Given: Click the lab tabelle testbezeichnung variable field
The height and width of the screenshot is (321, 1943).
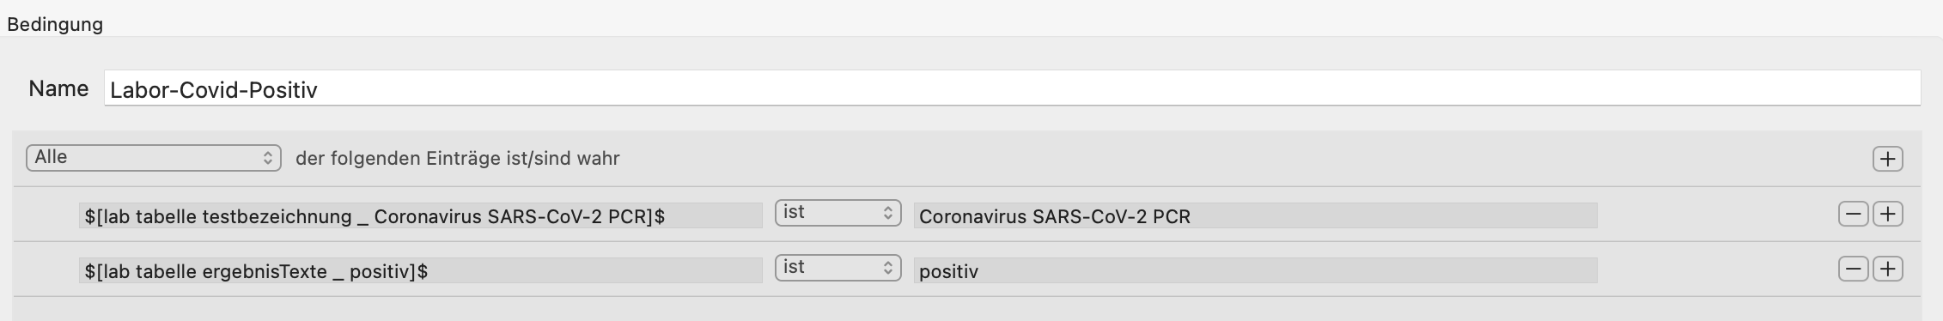Looking at the screenshot, I should point(420,215).
